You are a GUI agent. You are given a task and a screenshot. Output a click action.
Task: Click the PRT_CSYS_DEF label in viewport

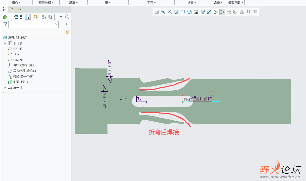pyautogui.click(x=197, y=99)
